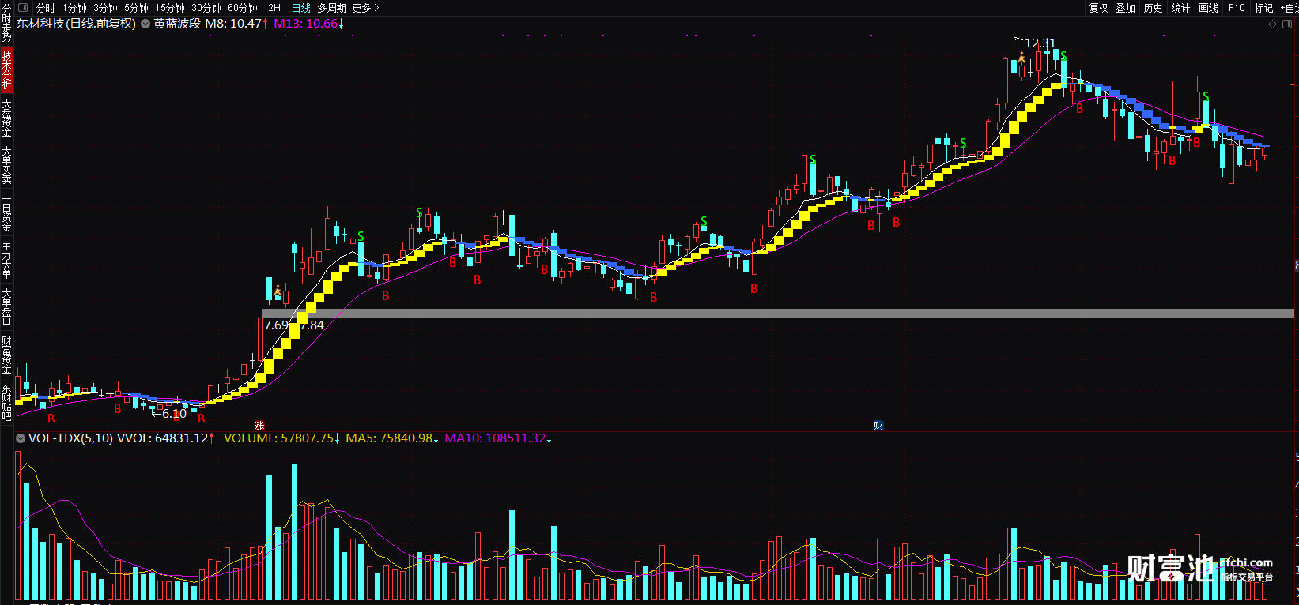This screenshot has width=1299, height=605.
Task: Click the green S signal near 12.31 peak
Action: click(x=1063, y=56)
